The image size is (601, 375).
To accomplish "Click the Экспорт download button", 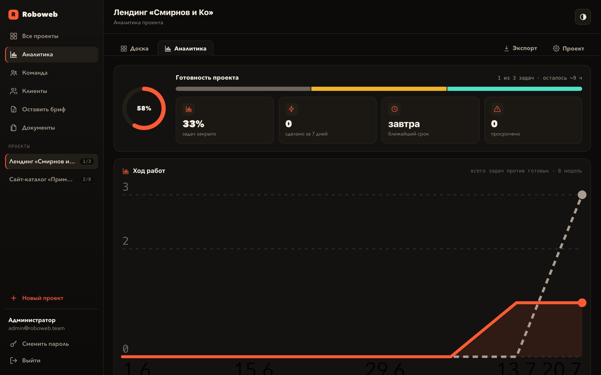I will (x=520, y=48).
